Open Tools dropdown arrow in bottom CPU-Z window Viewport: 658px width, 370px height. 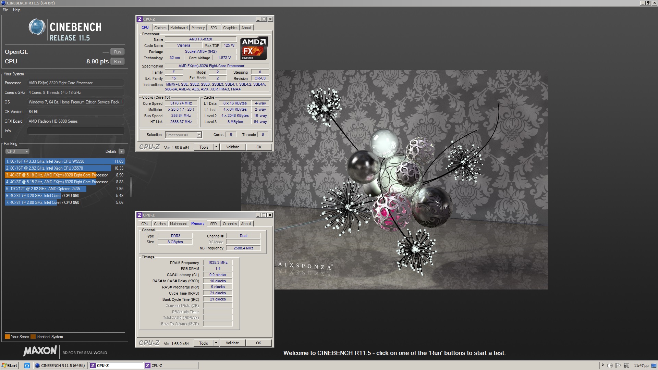[x=216, y=343]
